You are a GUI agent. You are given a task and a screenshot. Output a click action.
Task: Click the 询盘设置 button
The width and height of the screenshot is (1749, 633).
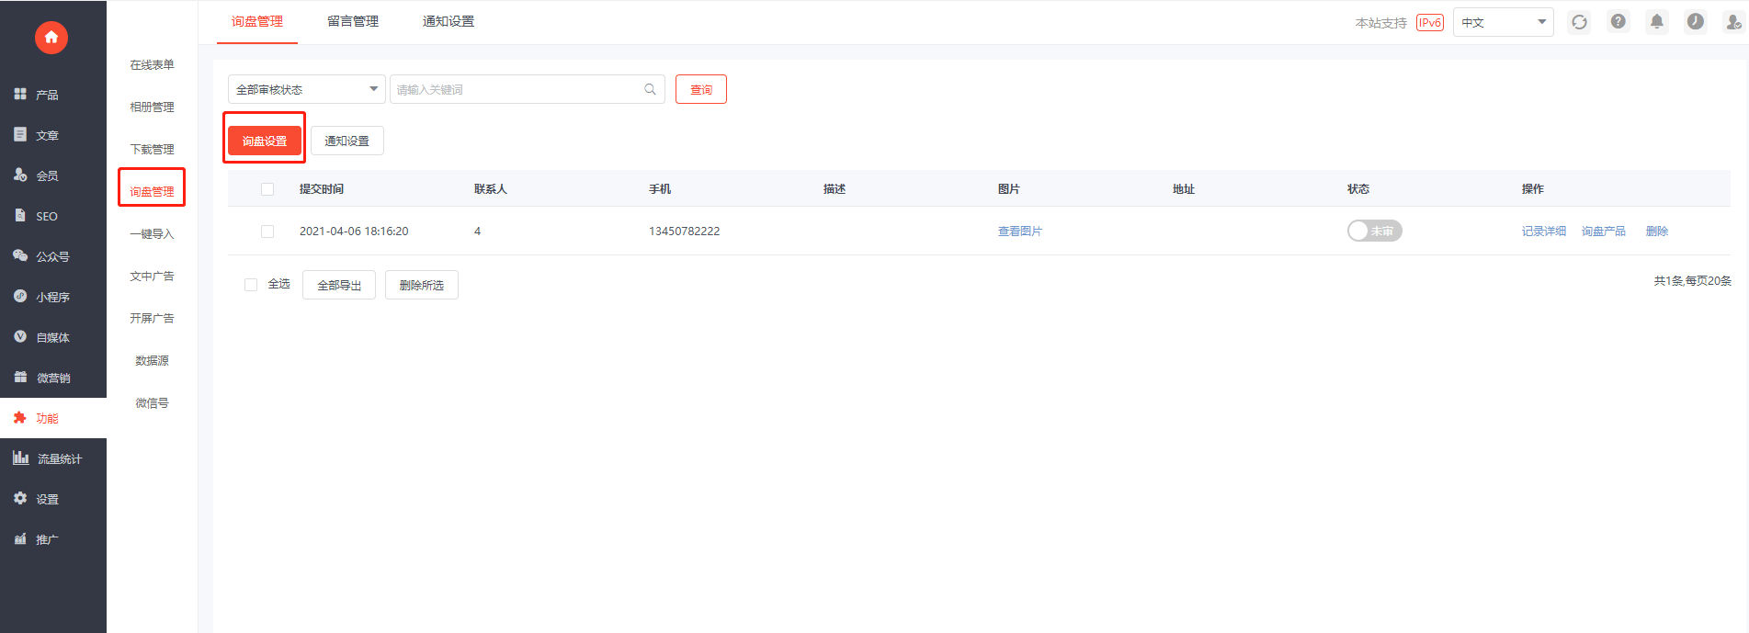click(265, 141)
